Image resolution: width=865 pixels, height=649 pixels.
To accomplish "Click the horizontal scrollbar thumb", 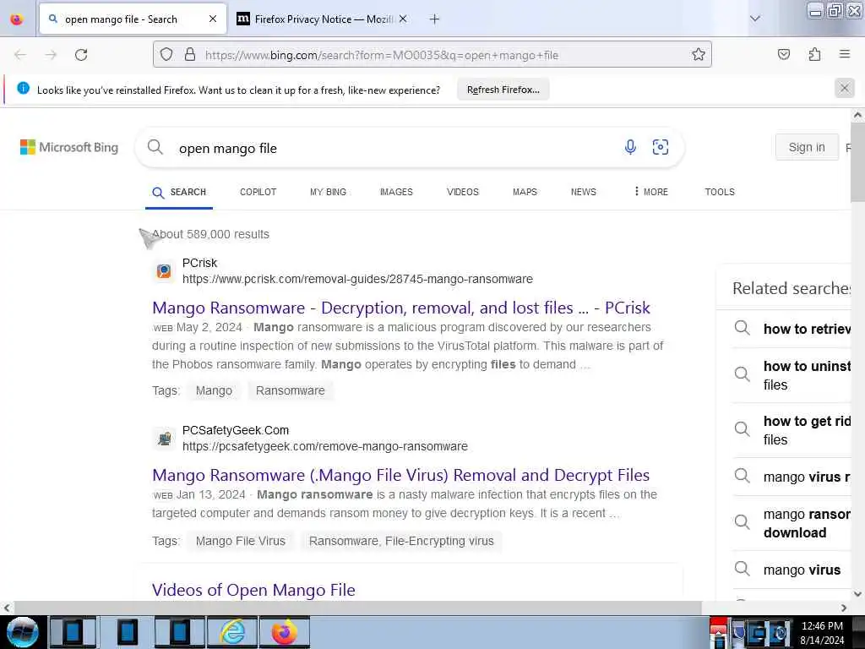I will click(x=357, y=608).
